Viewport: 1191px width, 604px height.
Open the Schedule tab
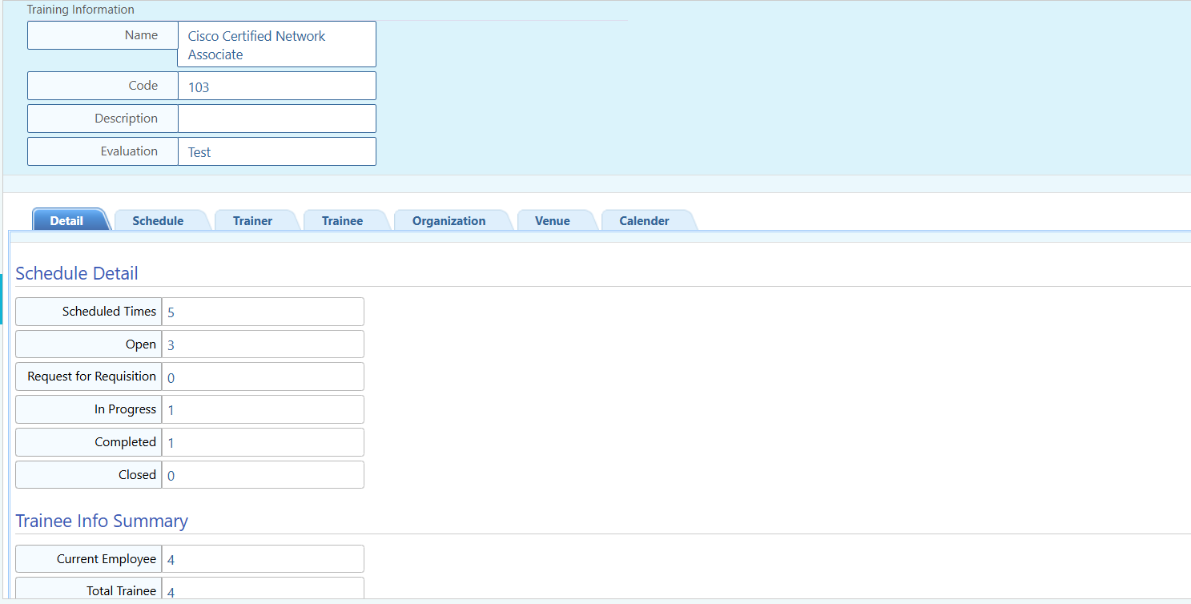pos(158,221)
